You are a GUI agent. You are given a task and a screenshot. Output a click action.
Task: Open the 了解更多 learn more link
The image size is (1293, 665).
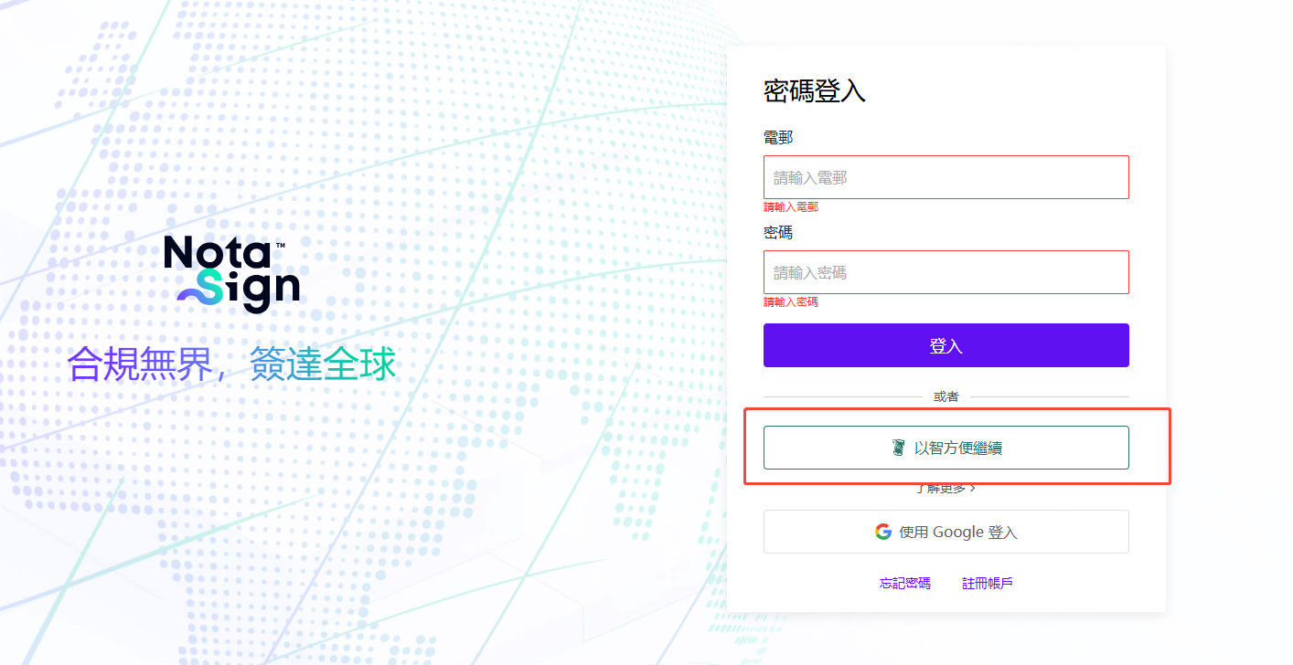(x=946, y=488)
